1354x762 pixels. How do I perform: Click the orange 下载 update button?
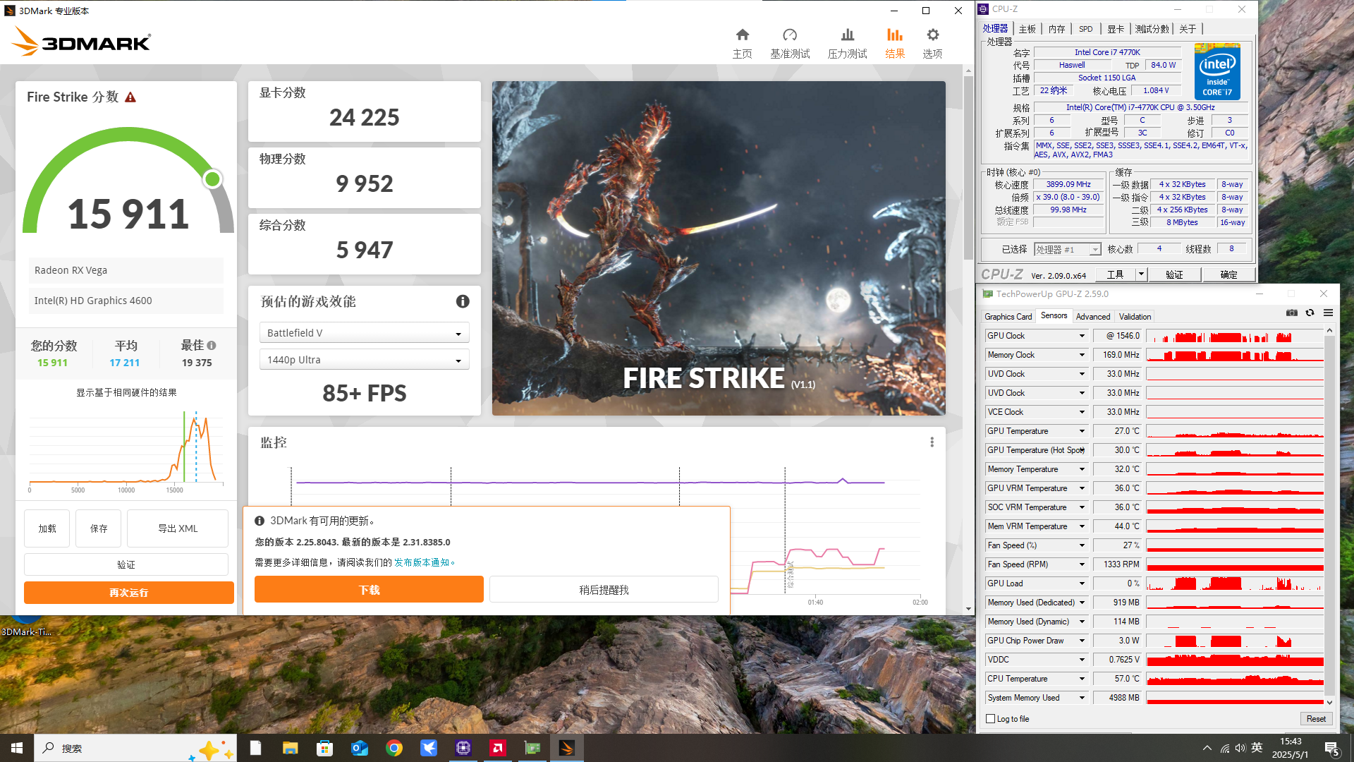369,589
